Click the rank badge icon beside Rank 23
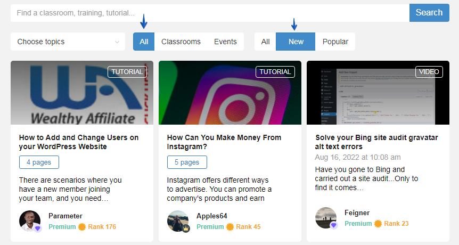Image resolution: width=459 pixels, height=245 pixels. (378, 224)
